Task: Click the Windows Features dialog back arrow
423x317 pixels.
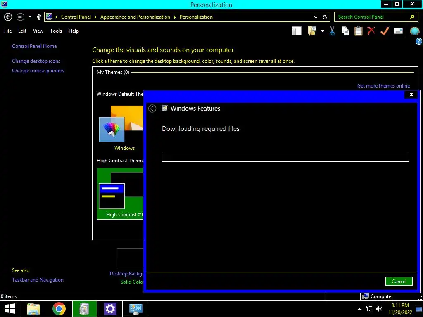Action: click(152, 109)
